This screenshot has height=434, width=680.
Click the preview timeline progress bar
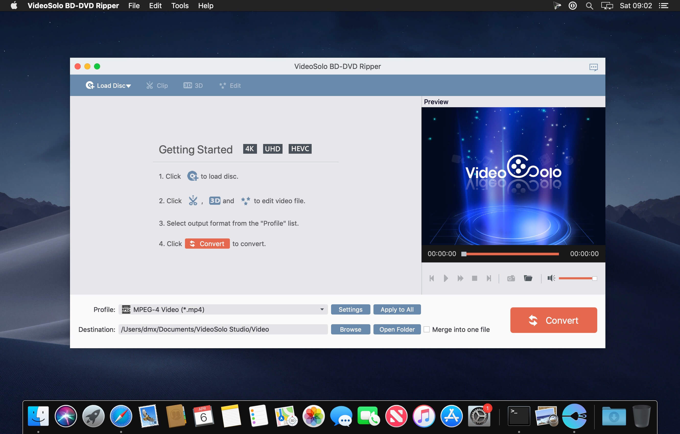click(x=510, y=254)
